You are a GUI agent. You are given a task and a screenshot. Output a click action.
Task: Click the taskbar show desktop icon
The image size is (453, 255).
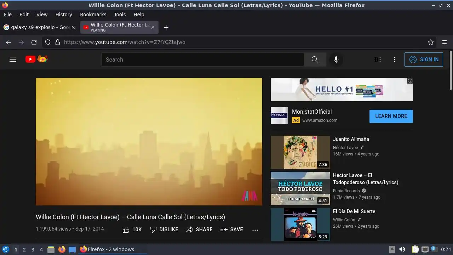tap(72, 249)
